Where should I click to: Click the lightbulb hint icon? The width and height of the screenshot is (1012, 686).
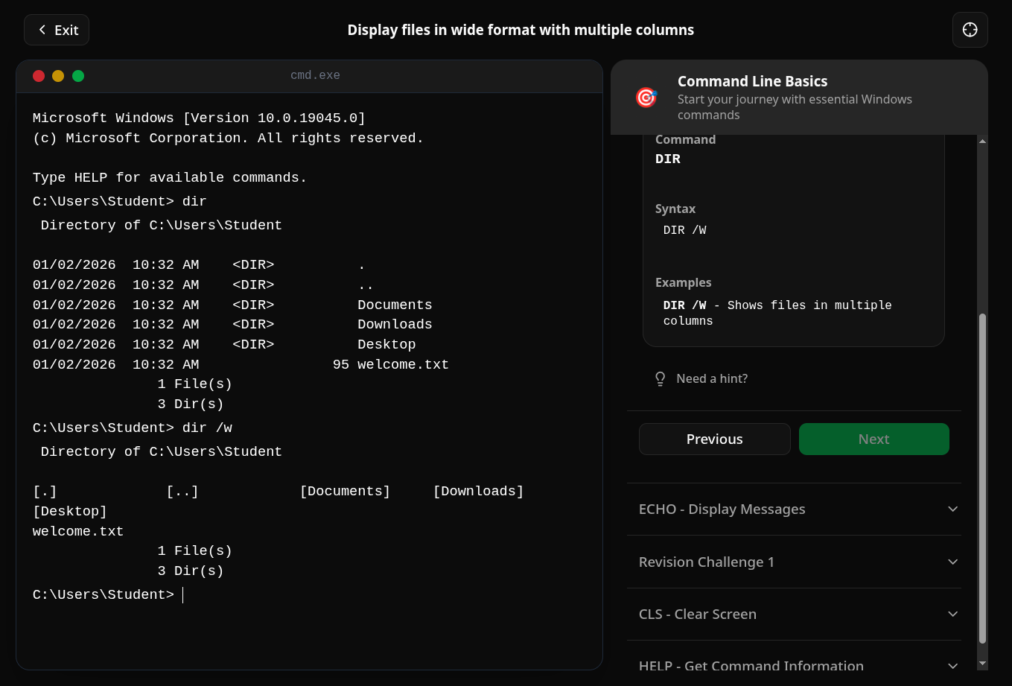pos(660,378)
